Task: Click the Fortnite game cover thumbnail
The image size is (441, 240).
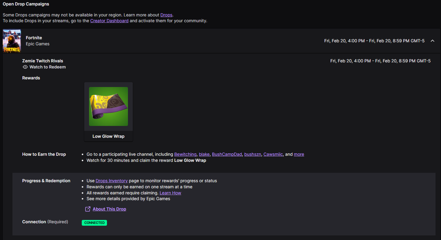Action: pyautogui.click(x=12, y=41)
